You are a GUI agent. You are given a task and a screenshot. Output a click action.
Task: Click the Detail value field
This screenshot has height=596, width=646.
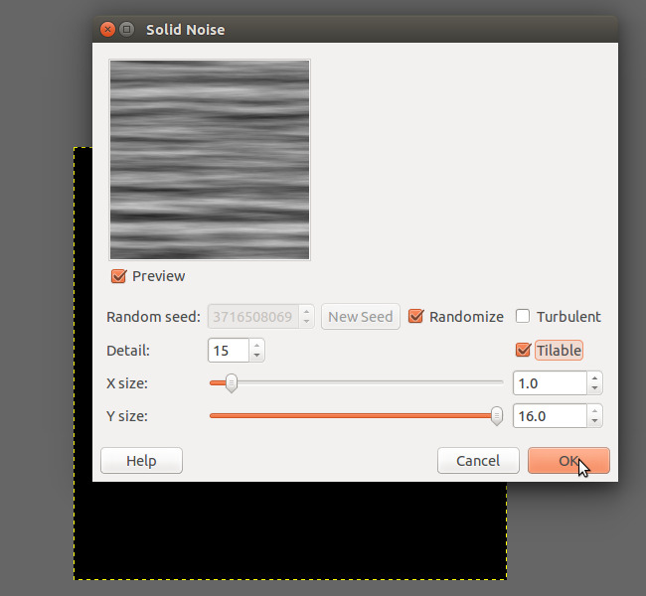(229, 350)
